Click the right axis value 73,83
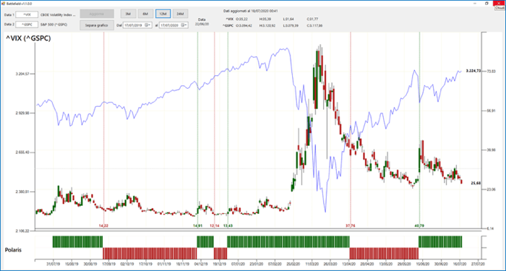Image resolution: width=506 pixels, height=271 pixels. [x=491, y=72]
